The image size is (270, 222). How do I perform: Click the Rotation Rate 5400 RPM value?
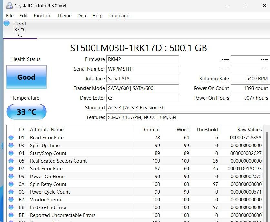(x=250, y=79)
